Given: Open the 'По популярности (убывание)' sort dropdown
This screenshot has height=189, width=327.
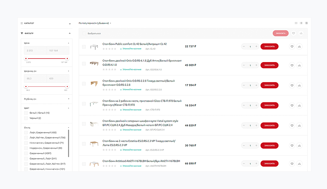Looking at the screenshot, I should pos(95,23).
